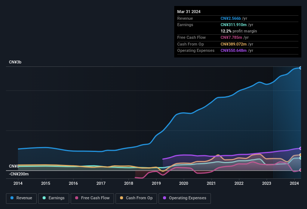The width and height of the screenshot is (307, 209).
Task: Select the Free Cash Flow endpoint marker
Action: [x=301, y=170]
